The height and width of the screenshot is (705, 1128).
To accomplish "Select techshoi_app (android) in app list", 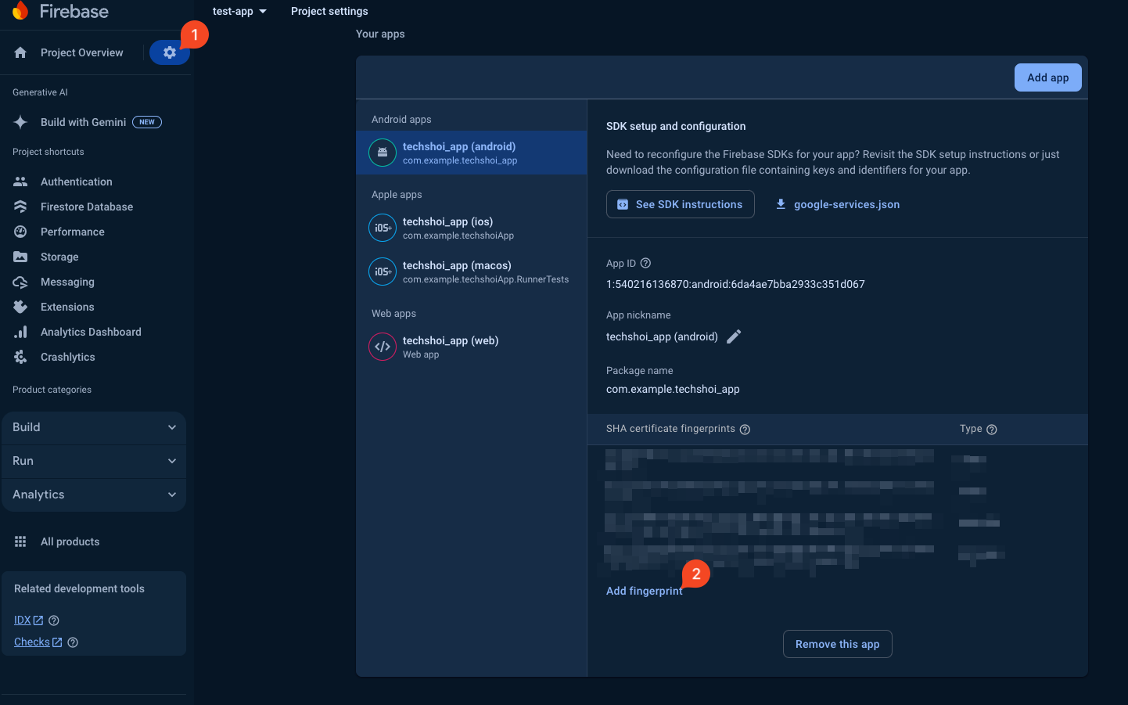I will (x=471, y=153).
